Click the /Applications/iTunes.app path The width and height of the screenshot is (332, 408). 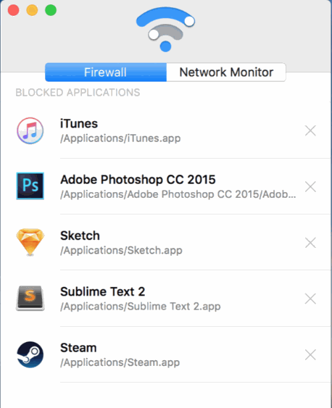click(120, 138)
